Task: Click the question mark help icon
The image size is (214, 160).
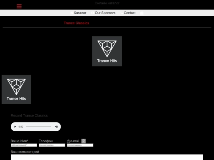Action: (83, 141)
